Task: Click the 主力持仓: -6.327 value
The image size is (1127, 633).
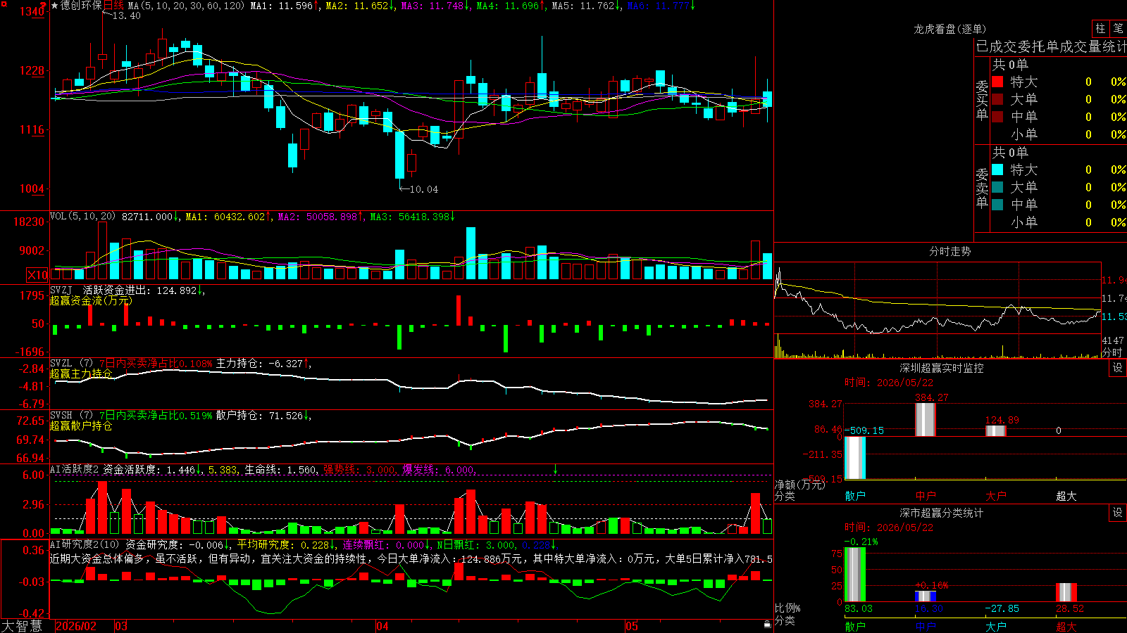Action: (259, 364)
